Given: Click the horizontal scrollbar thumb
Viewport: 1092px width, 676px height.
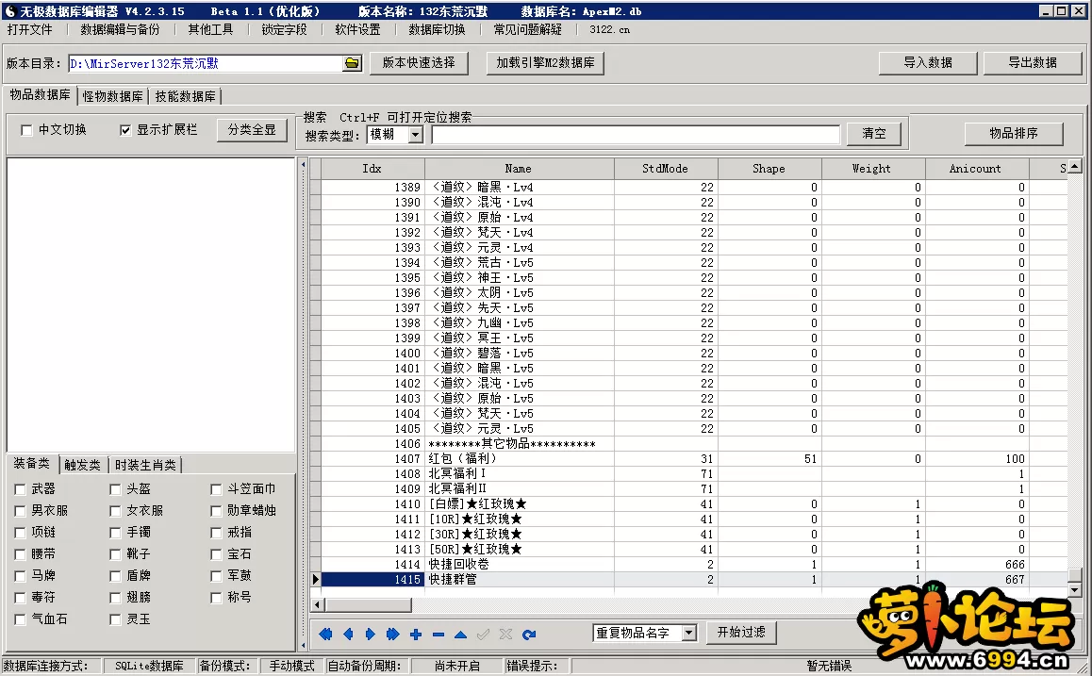Looking at the screenshot, I should point(368,605).
